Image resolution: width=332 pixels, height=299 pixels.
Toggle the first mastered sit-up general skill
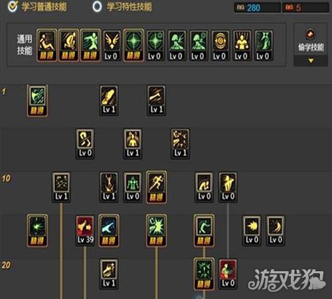47,45
